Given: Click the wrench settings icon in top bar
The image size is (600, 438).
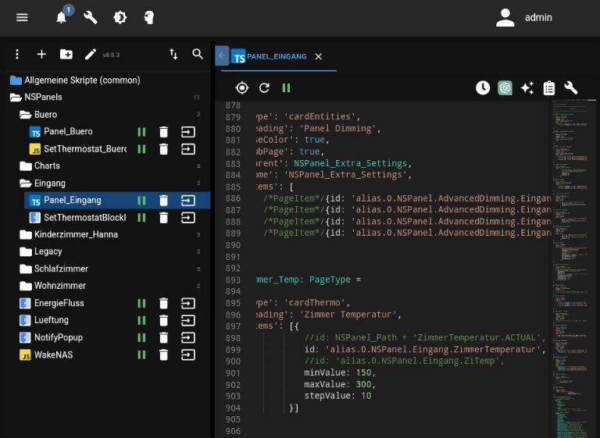Looking at the screenshot, I should [x=91, y=17].
